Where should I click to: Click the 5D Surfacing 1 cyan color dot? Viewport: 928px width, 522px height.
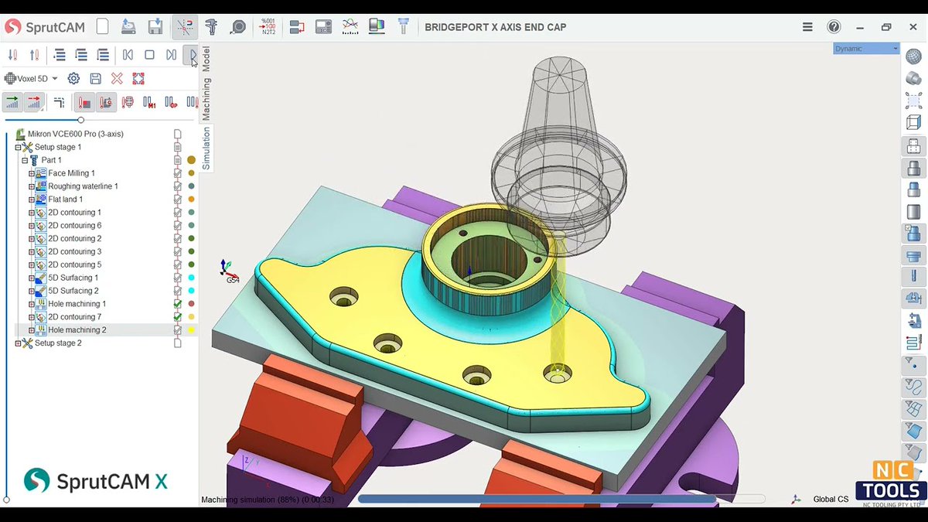(x=191, y=278)
